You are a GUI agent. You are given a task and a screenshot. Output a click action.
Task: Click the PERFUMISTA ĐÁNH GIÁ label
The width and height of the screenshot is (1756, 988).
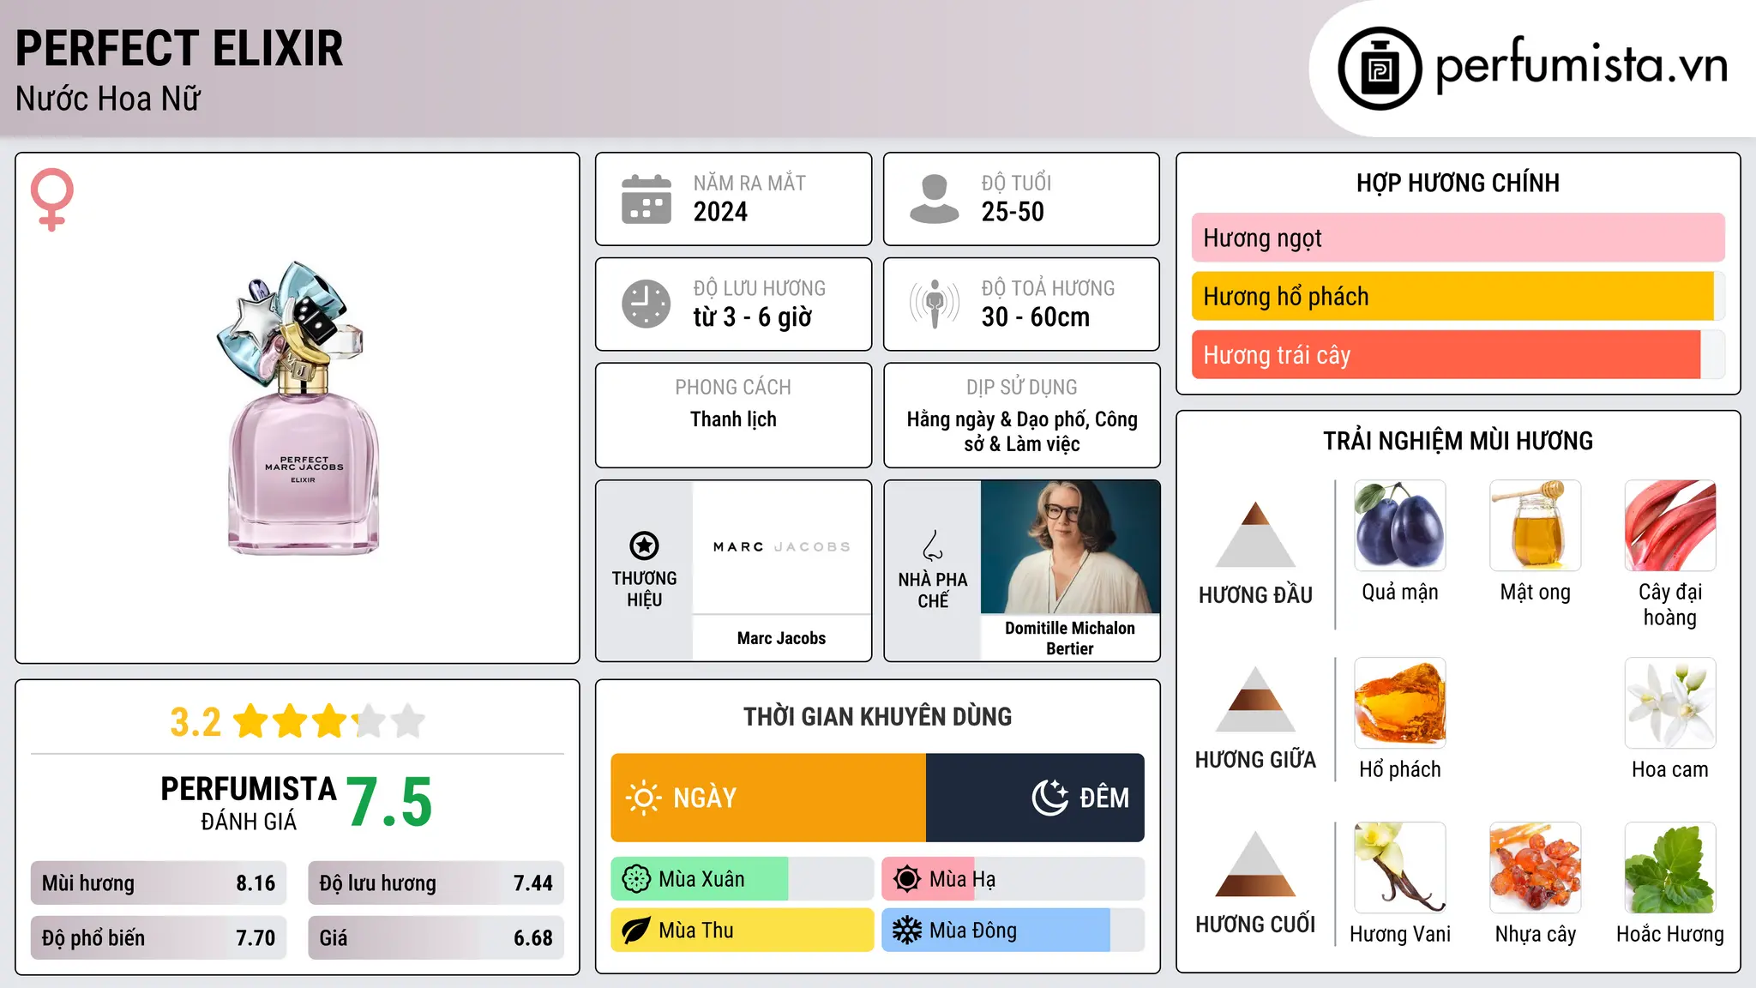point(249,804)
